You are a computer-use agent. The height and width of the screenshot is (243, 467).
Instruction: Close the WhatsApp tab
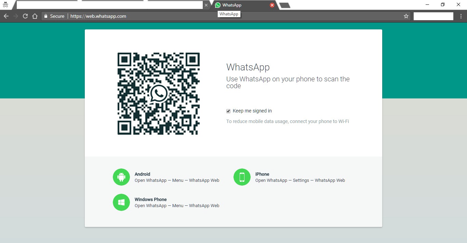coord(272,5)
